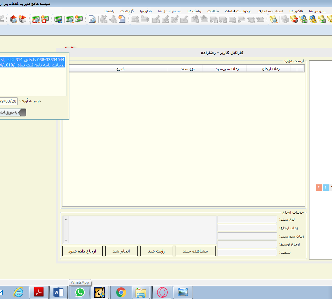Go to page 2 using orange button

click(x=319, y=188)
